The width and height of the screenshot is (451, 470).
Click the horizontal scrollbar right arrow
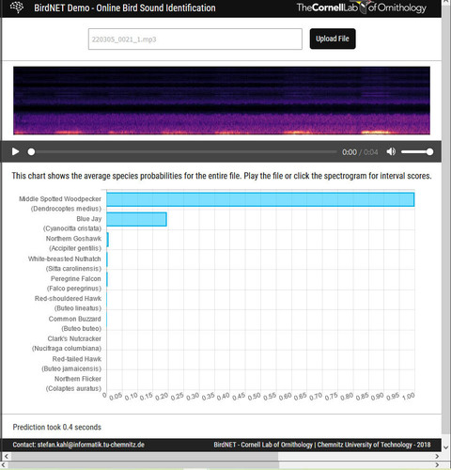coord(437,457)
